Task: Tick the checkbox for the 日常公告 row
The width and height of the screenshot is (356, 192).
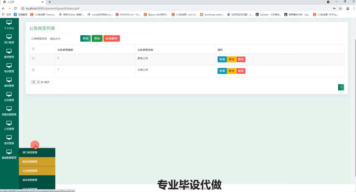Action: [x=33, y=70]
